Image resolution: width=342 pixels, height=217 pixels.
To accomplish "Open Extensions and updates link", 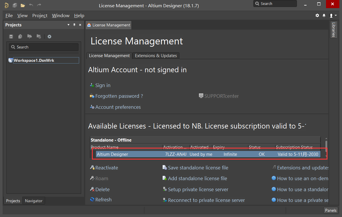I will click(303, 168).
